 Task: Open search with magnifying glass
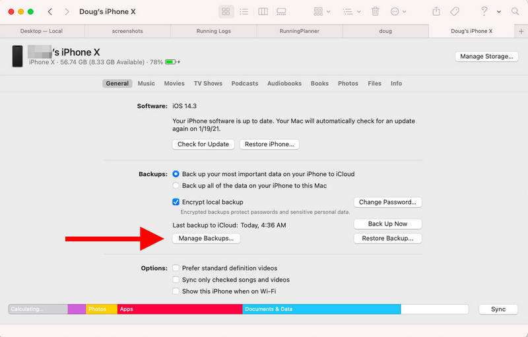(515, 11)
